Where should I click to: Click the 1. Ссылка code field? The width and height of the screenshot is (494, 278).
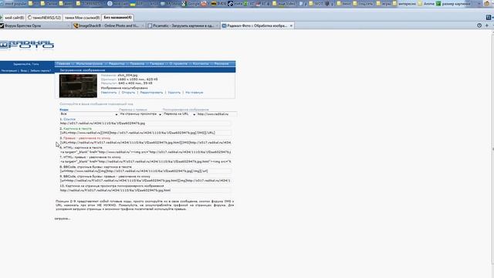[x=145, y=124]
